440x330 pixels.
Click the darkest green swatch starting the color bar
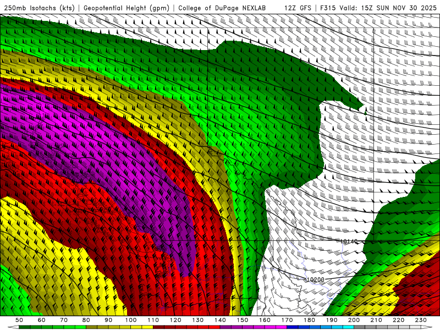25,327
